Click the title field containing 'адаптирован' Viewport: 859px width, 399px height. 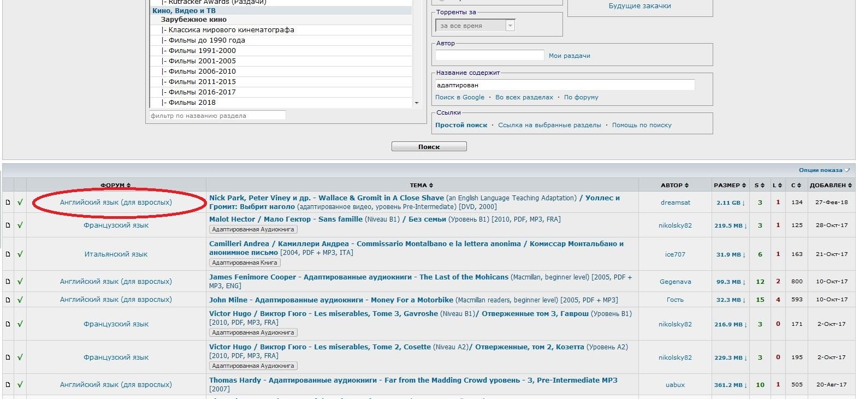(x=565, y=85)
